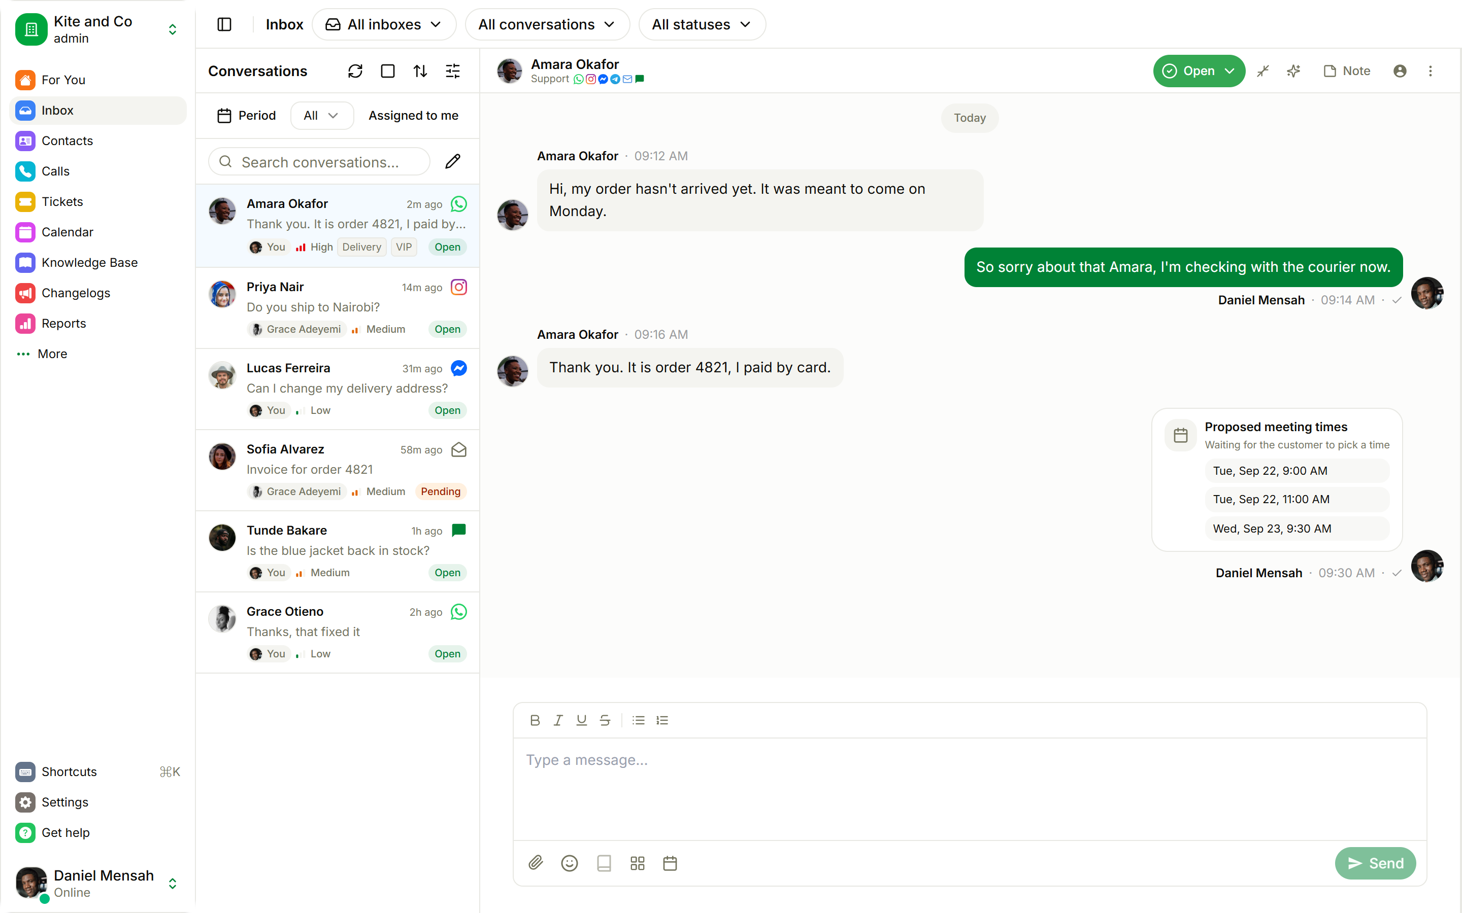Expand the All statuses dropdown
1462x913 pixels.
[x=702, y=24]
